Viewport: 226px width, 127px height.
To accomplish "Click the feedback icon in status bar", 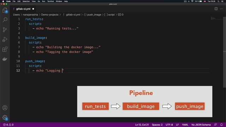I will (x=215, y=125).
